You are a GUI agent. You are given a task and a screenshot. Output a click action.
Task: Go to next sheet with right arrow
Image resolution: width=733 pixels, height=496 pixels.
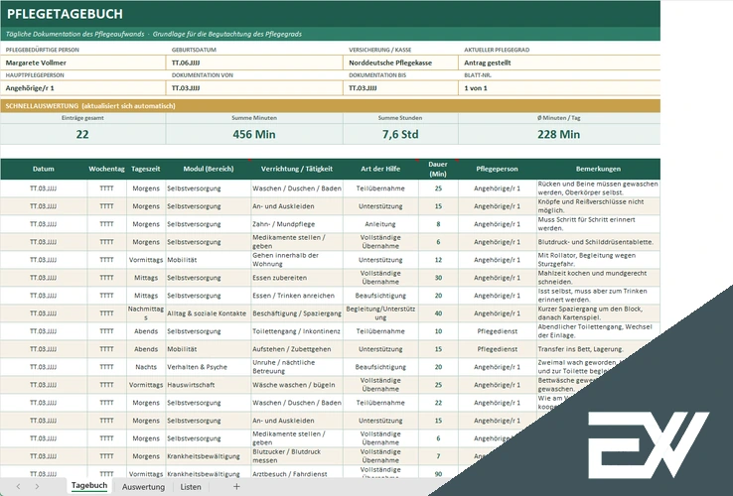[x=37, y=487]
